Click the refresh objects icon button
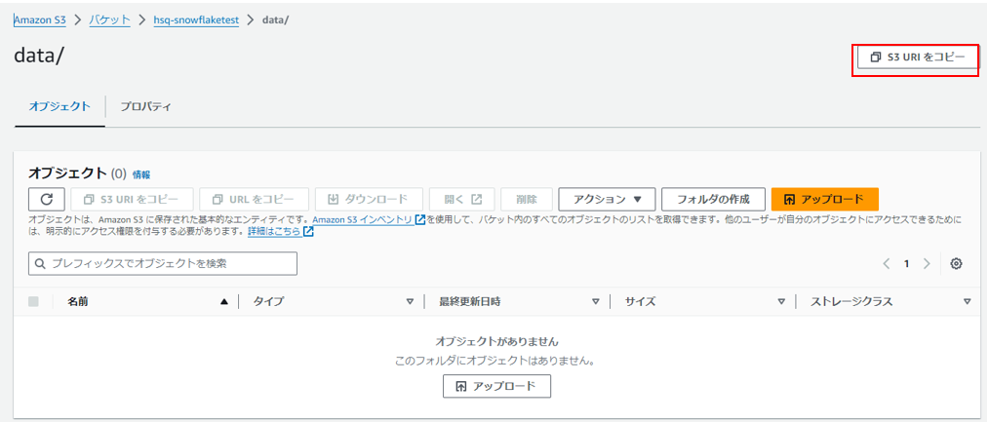This screenshot has height=422, width=989. coord(47,199)
